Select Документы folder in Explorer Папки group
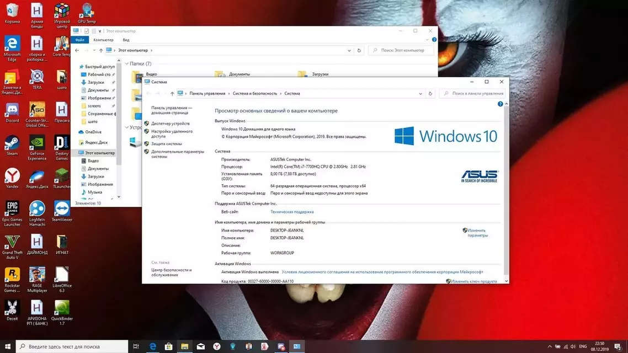The width and height of the screenshot is (628, 353). pos(233,74)
